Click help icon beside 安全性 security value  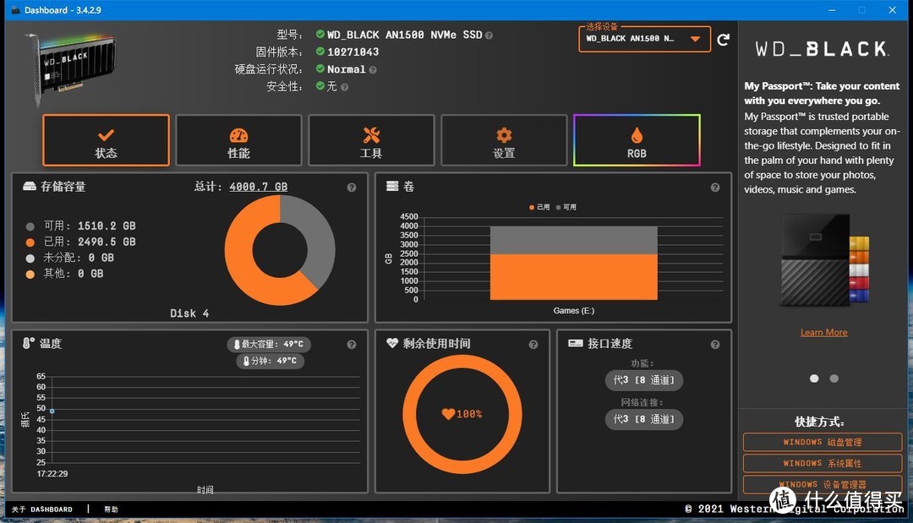click(x=345, y=87)
